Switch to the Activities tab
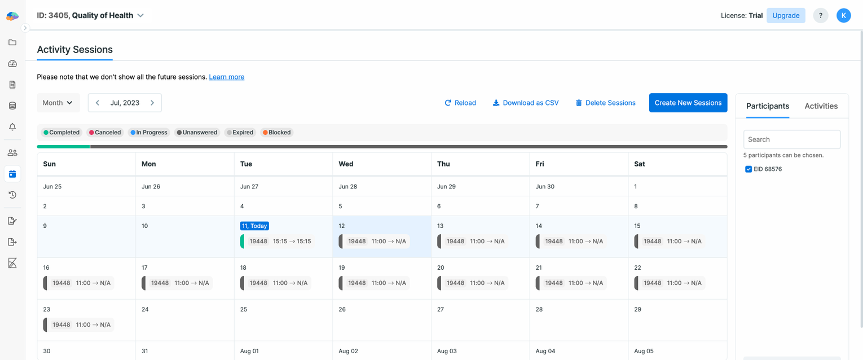 coord(821,106)
